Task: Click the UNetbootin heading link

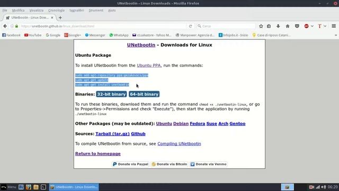Action: click(141, 45)
